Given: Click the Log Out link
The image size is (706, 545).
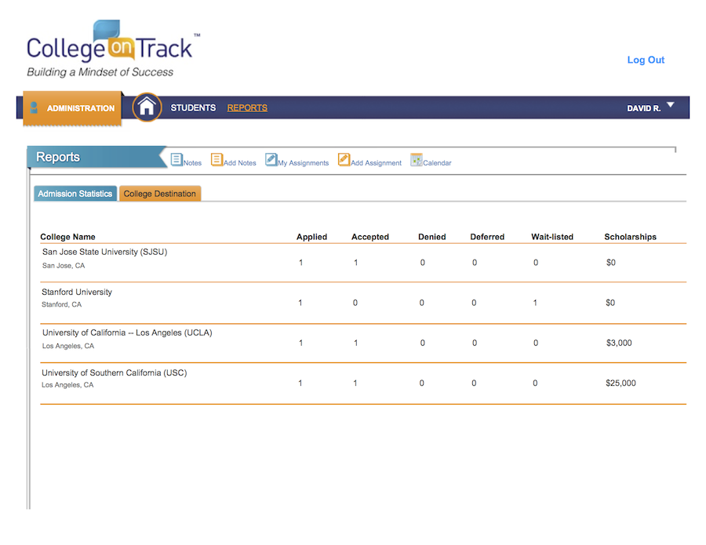Looking at the screenshot, I should tap(646, 60).
